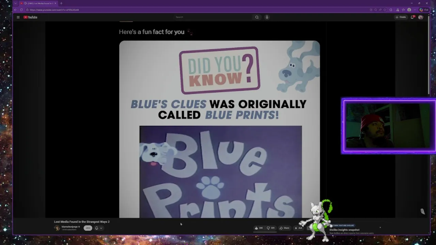Expand notification options chevron
The width and height of the screenshot is (436, 245).
[x=101, y=228]
